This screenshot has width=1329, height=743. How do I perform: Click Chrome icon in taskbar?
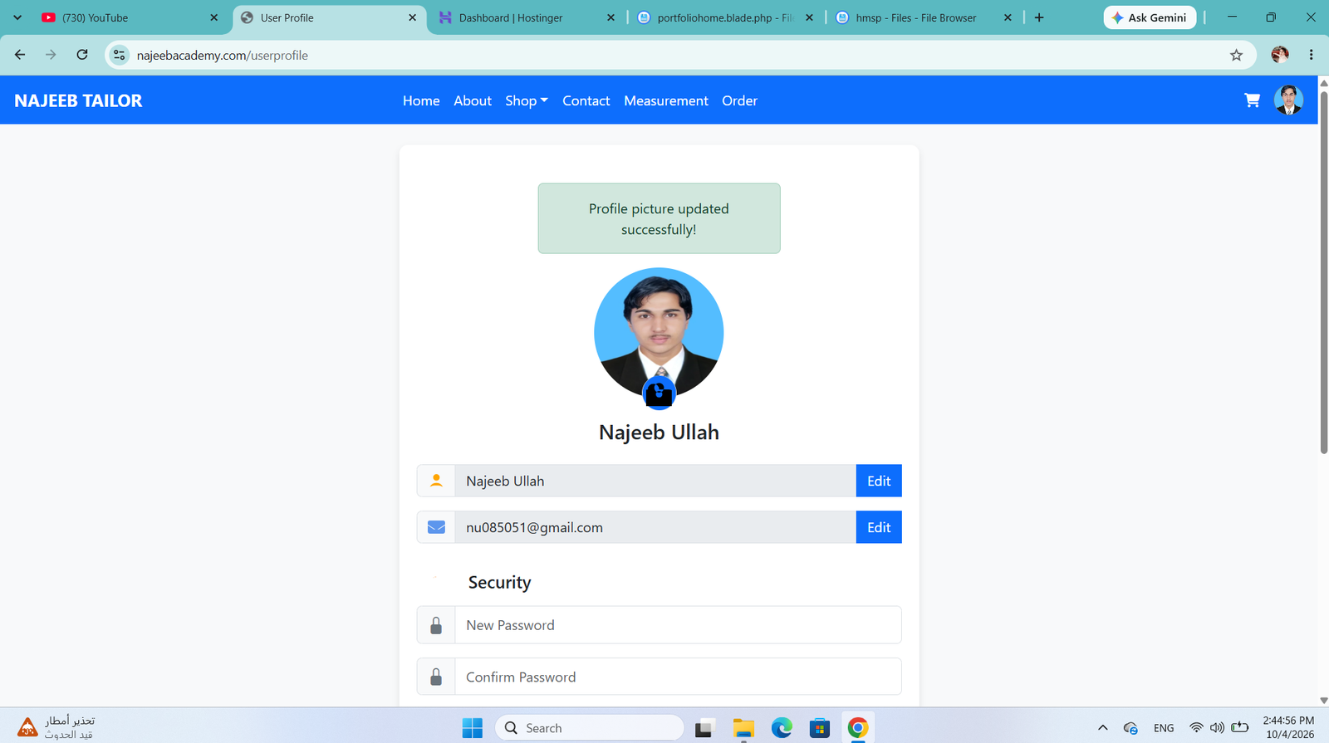click(858, 728)
